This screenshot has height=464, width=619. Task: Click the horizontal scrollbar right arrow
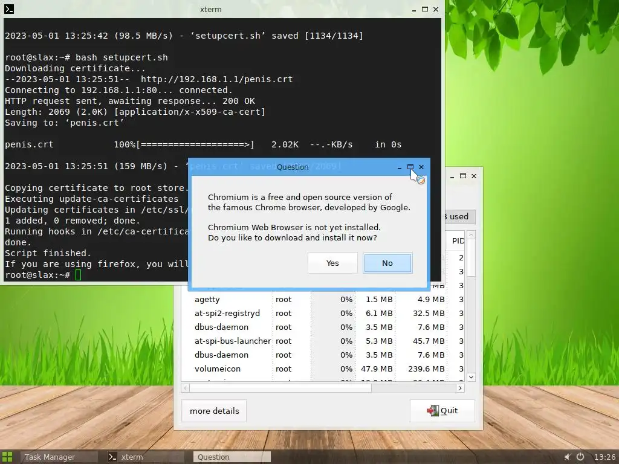coord(460,388)
